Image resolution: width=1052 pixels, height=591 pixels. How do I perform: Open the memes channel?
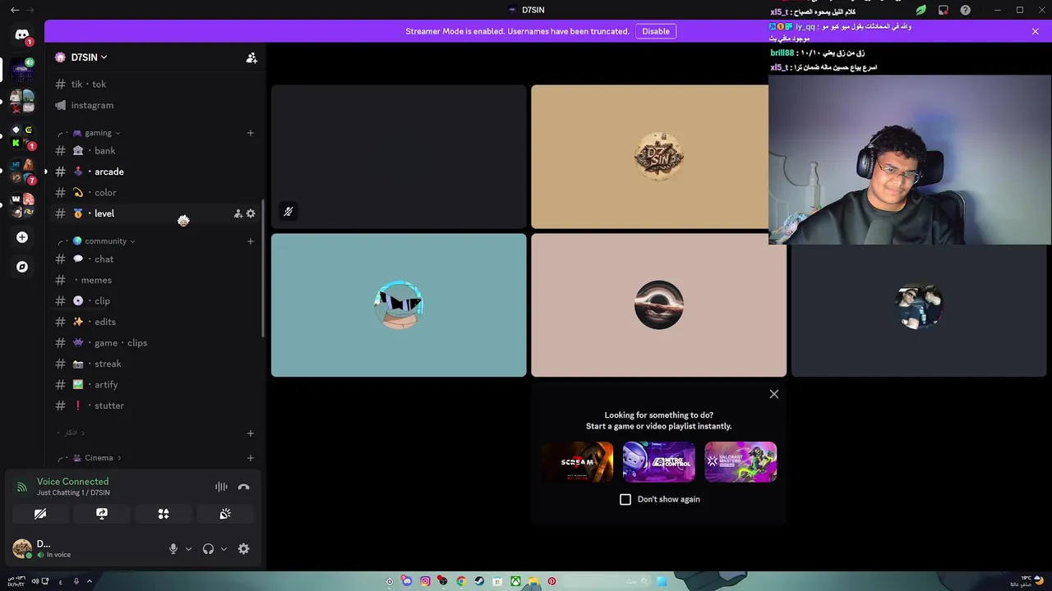(x=154, y=280)
